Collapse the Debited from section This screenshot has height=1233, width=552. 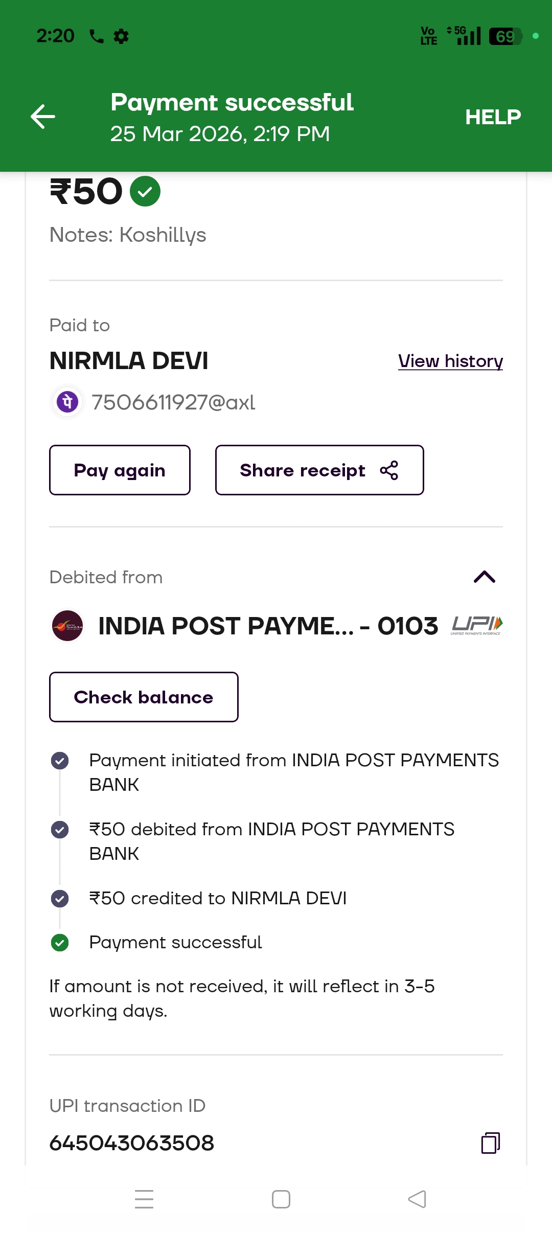point(485,577)
